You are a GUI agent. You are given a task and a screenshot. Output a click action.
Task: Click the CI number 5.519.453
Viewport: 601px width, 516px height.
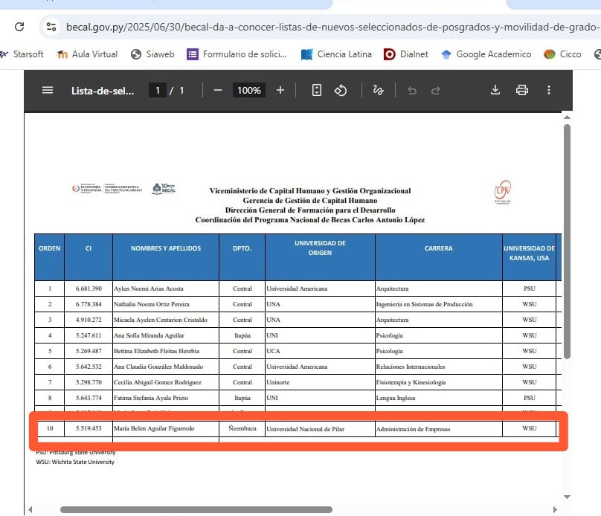(89, 429)
